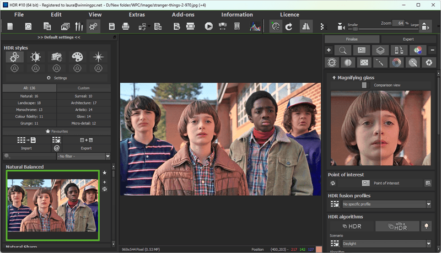Toggle the Comparison view checkbox
The image size is (441, 253).
[x=364, y=85]
